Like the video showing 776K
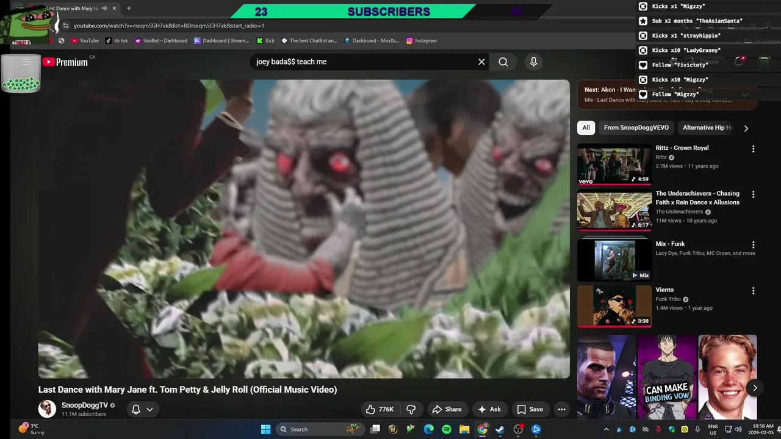The image size is (781, 439). pyautogui.click(x=380, y=409)
